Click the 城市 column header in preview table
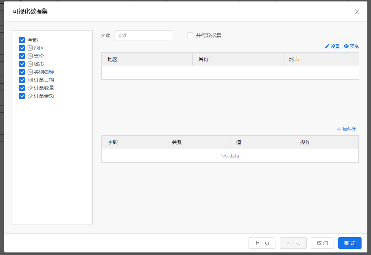 point(321,59)
